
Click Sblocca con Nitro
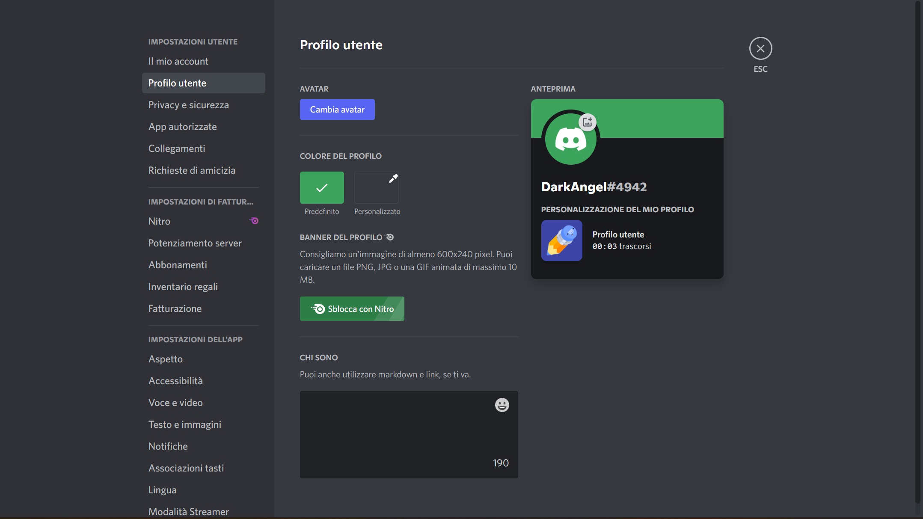(352, 308)
